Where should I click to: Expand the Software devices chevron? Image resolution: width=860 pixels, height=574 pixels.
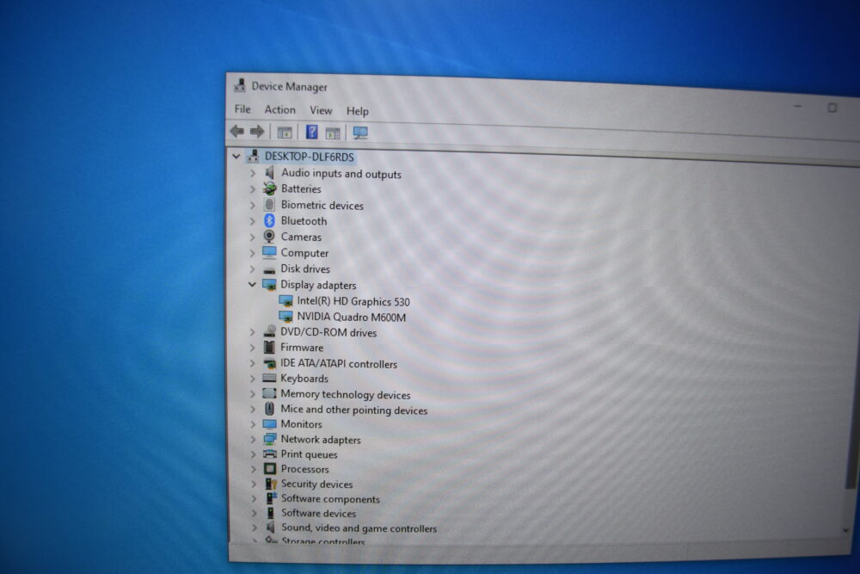click(x=254, y=513)
